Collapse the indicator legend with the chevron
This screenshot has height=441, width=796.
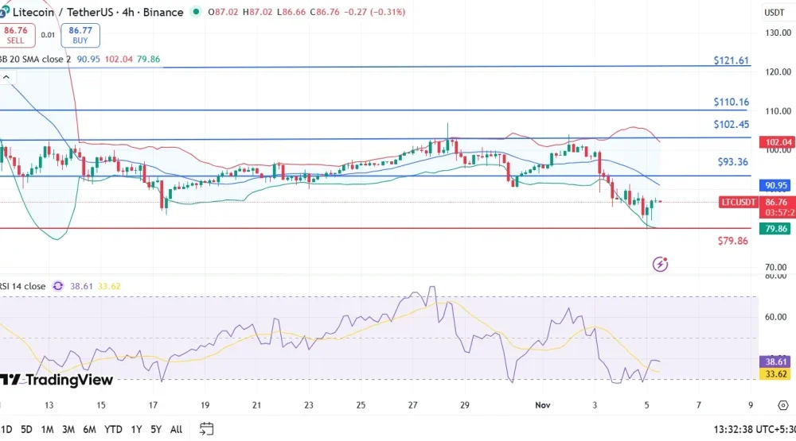[6, 78]
